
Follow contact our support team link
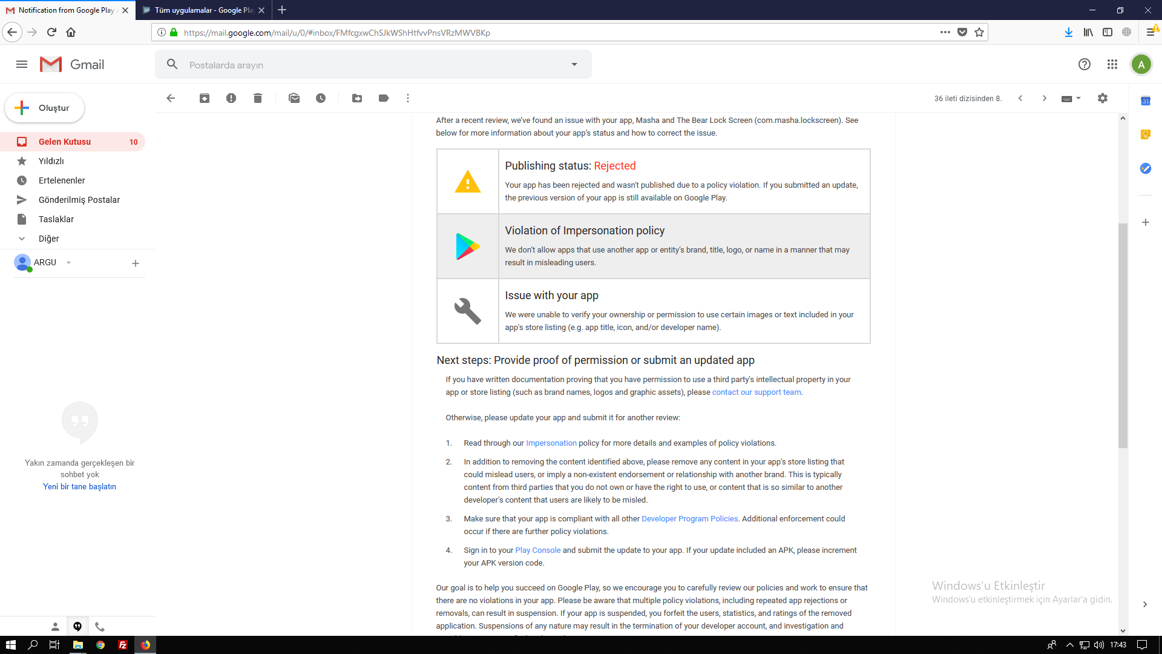coord(757,392)
